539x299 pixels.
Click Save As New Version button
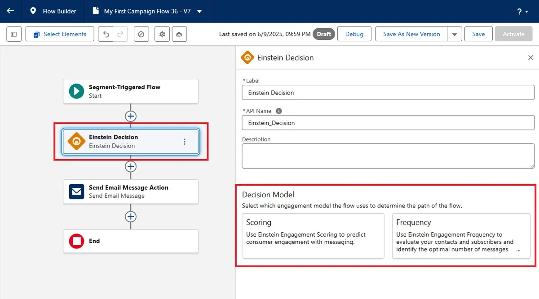[x=411, y=34]
